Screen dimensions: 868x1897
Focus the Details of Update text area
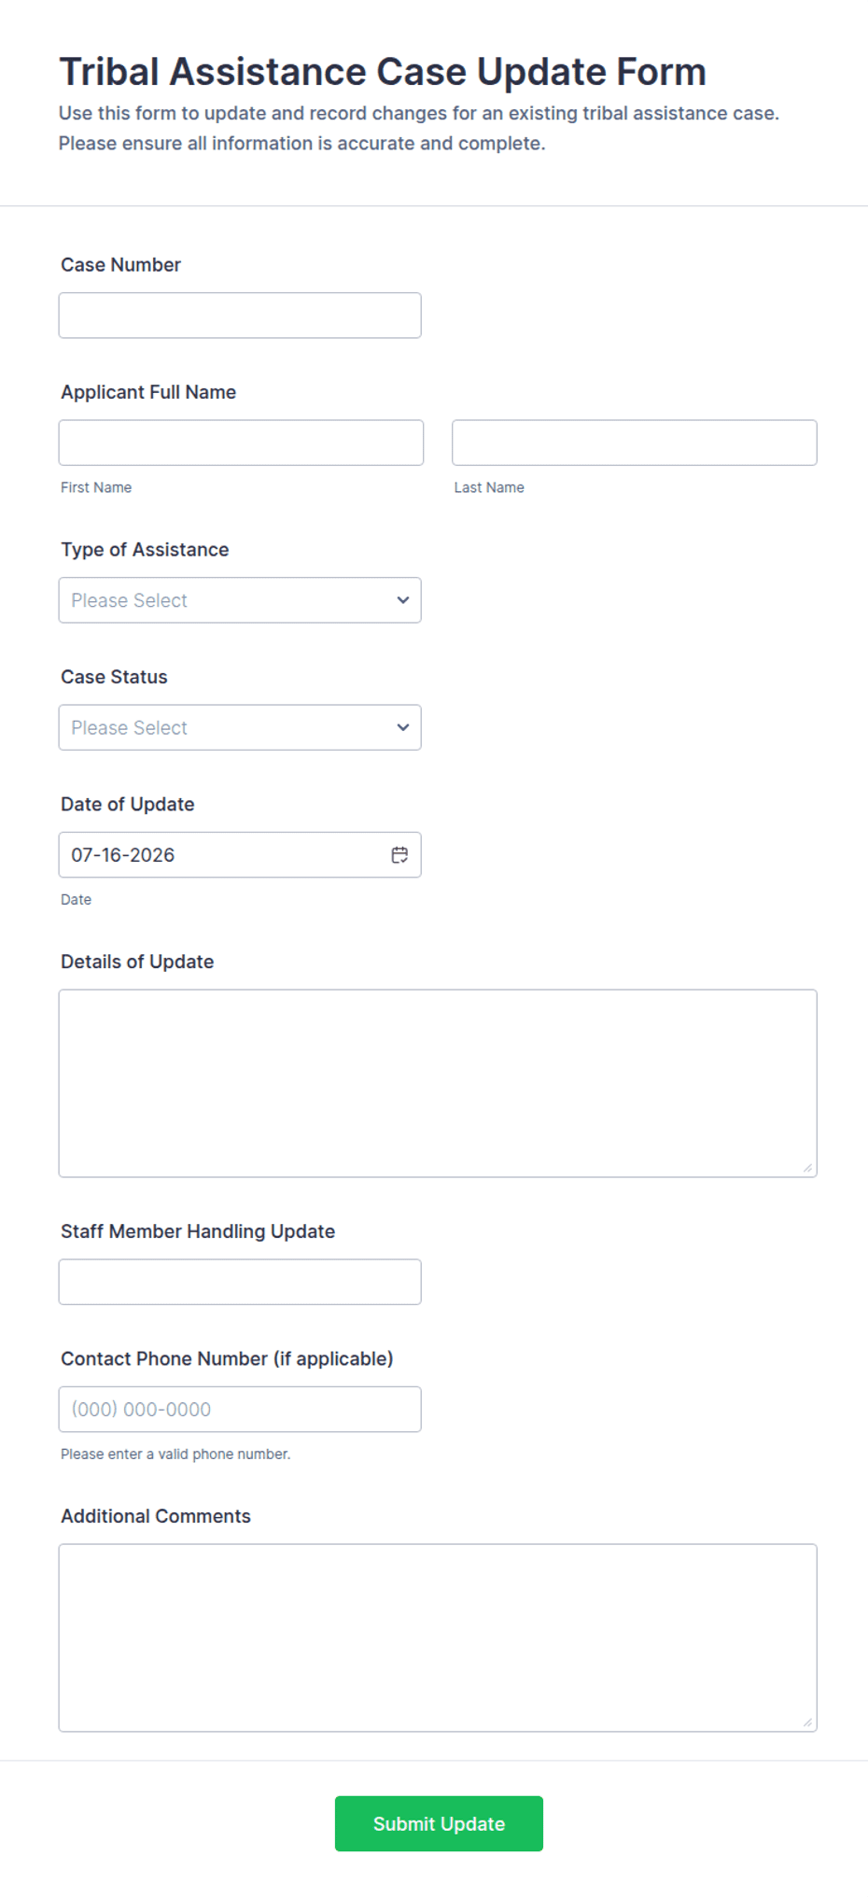click(x=438, y=1083)
